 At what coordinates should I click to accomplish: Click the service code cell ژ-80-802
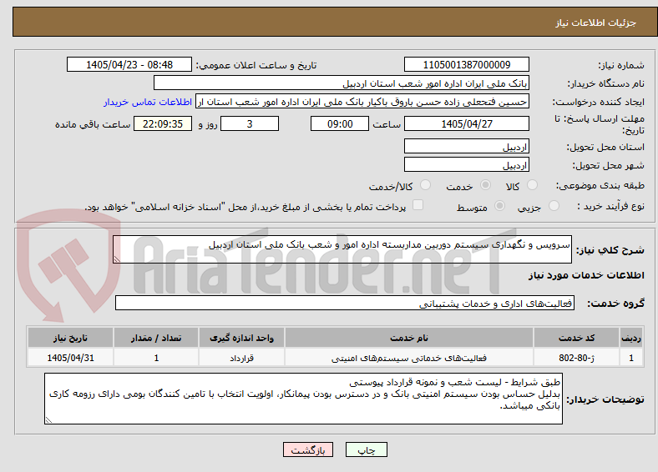pyautogui.click(x=577, y=358)
